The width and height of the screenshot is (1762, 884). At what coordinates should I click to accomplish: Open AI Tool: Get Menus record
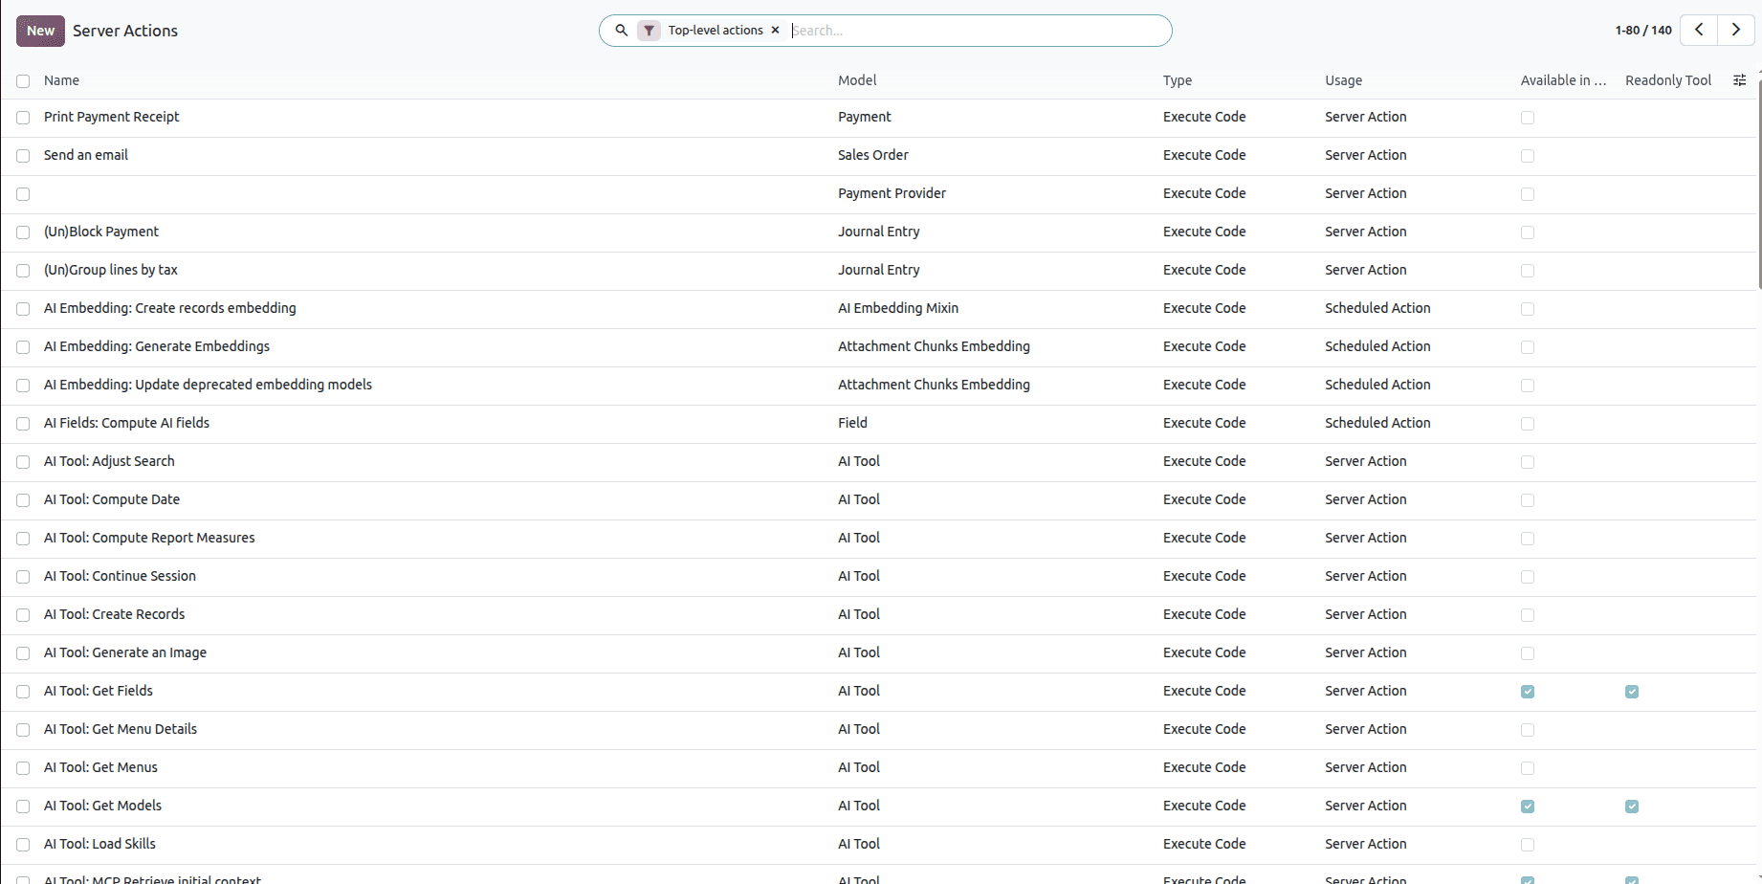coord(100,767)
